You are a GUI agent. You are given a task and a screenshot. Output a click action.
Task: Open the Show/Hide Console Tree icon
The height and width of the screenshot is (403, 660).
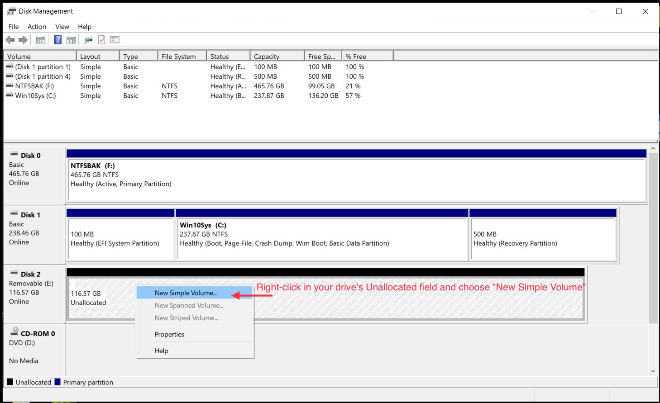(40, 40)
